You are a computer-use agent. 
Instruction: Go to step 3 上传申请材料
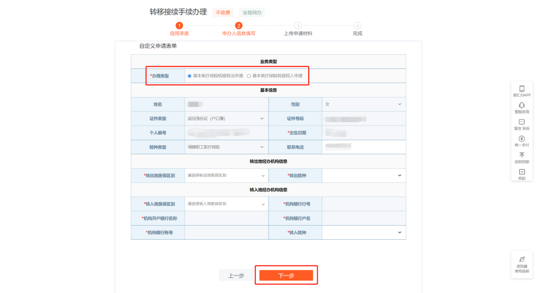[298, 29]
